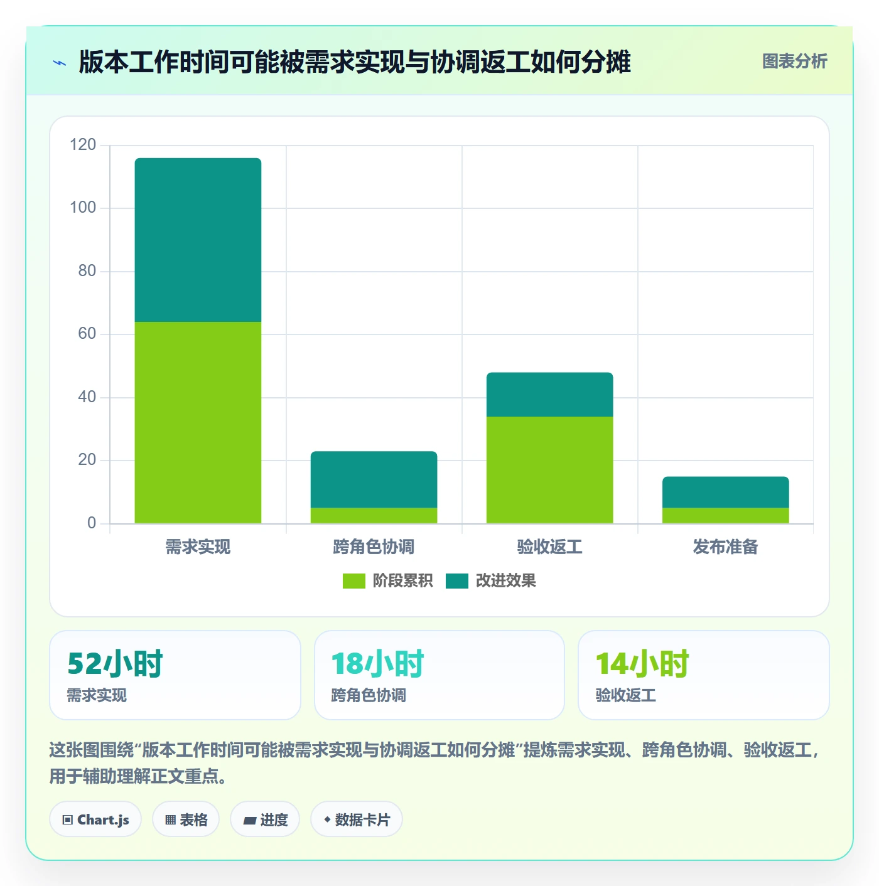Screen dimensions: 879x886
Task: Click the green segment of 需求实现 bar
Action: (198, 422)
